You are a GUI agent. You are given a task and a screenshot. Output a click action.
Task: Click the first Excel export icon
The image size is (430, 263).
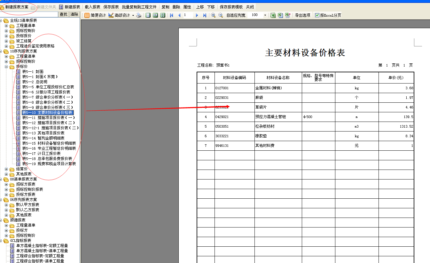click(273, 15)
